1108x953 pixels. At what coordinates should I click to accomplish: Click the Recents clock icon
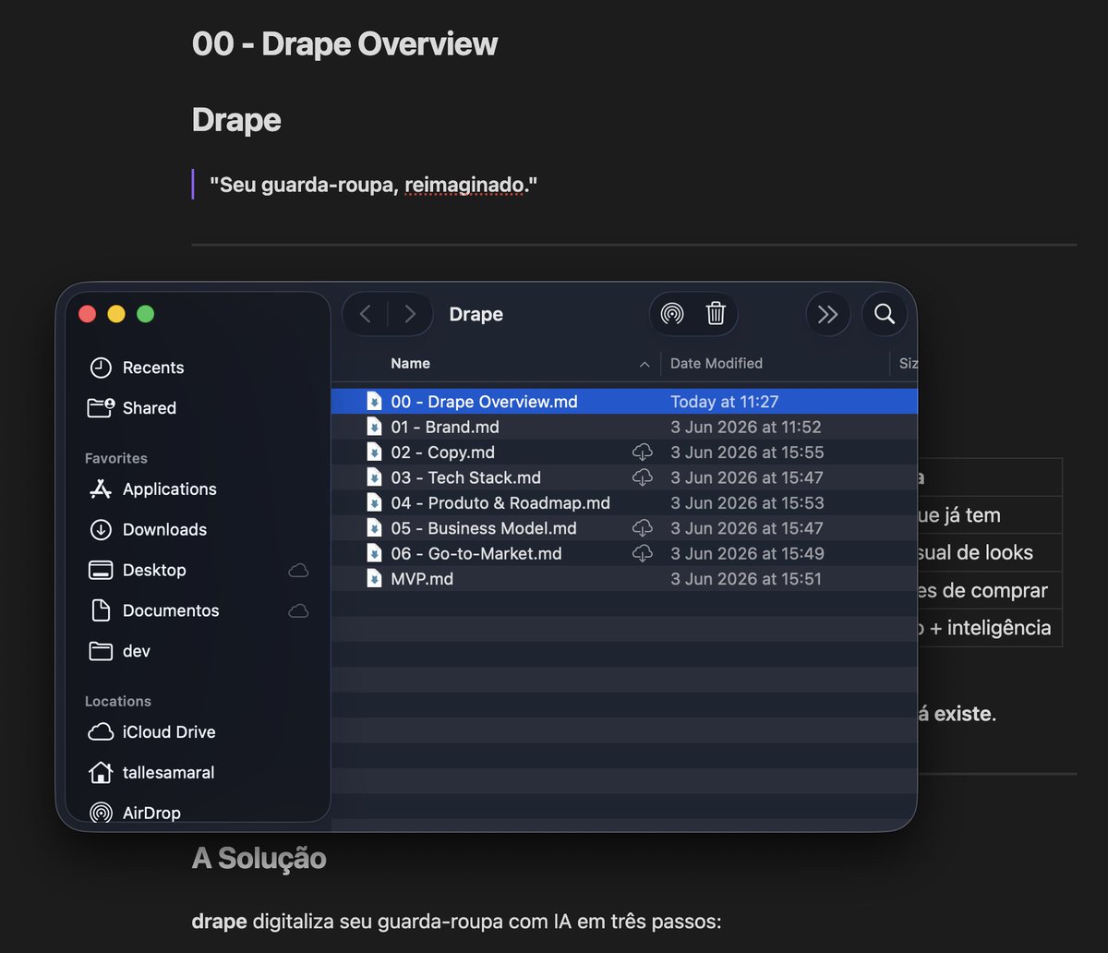pyautogui.click(x=101, y=368)
